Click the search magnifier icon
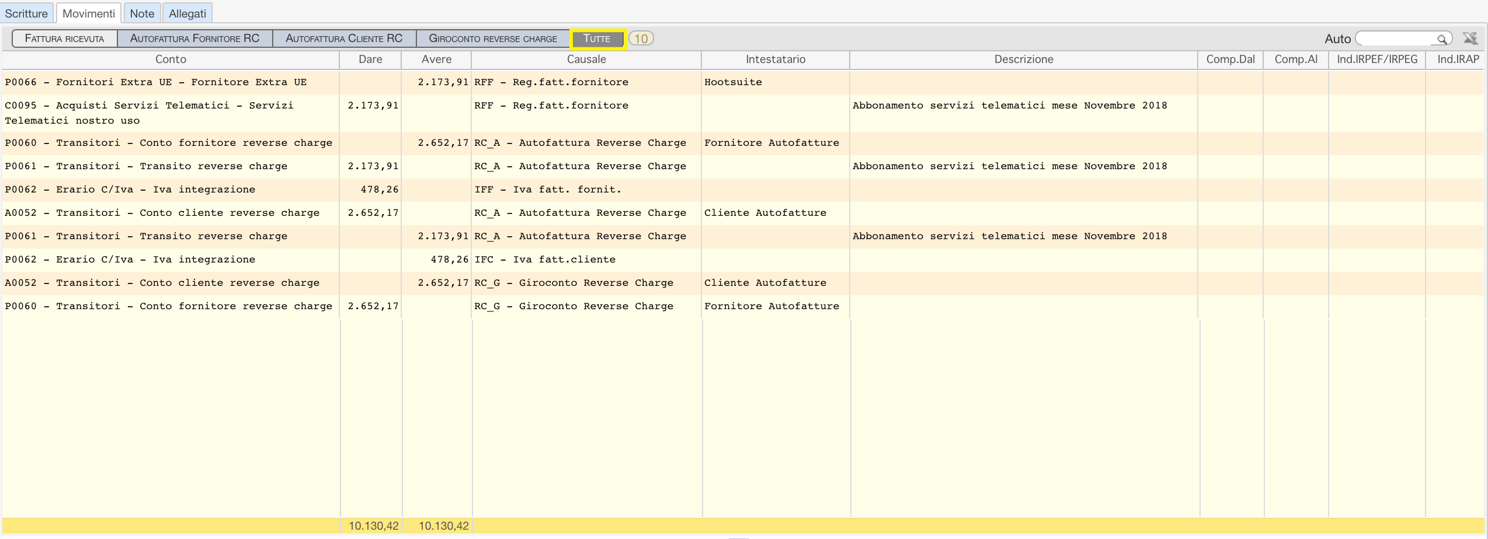 point(1441,39)
